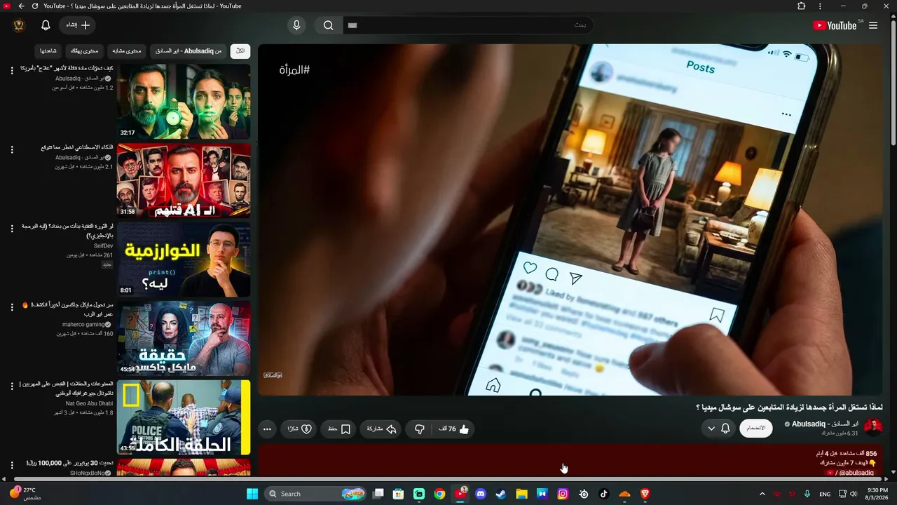Open the الخوارزمية 8:01 video thumbnail
897x505 pixels.
pyautogui.click(x=184, y=260)
